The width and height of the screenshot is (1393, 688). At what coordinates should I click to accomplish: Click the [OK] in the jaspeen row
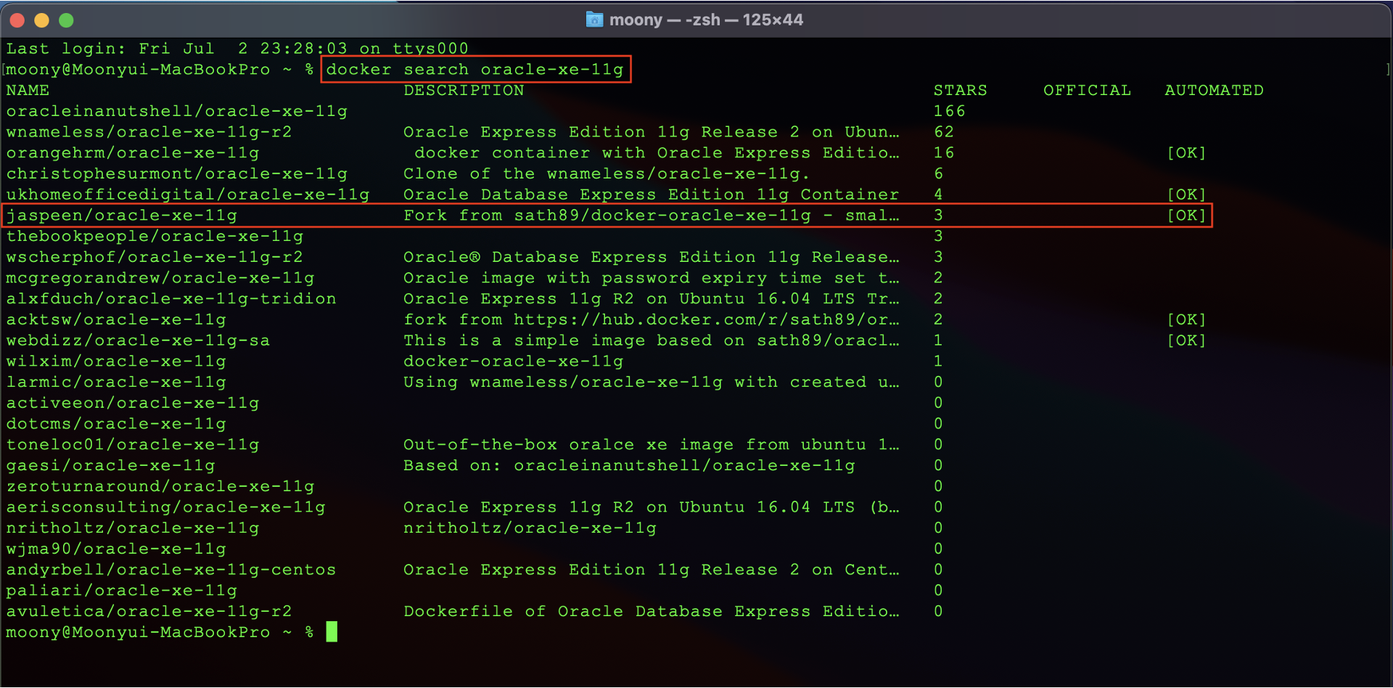(1186, 216)
